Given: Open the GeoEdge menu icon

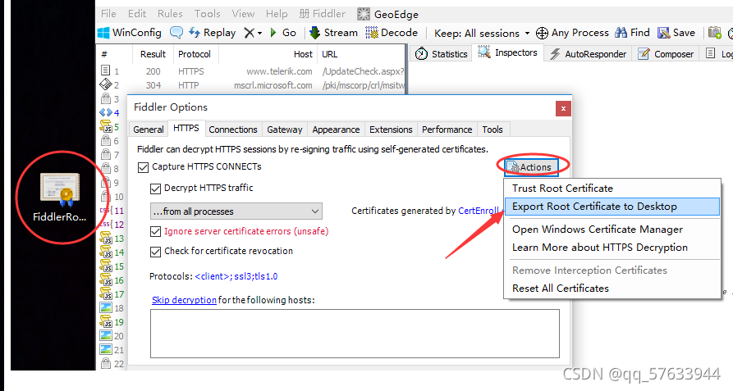Looking at the screenshot, I should pos(364,14).
